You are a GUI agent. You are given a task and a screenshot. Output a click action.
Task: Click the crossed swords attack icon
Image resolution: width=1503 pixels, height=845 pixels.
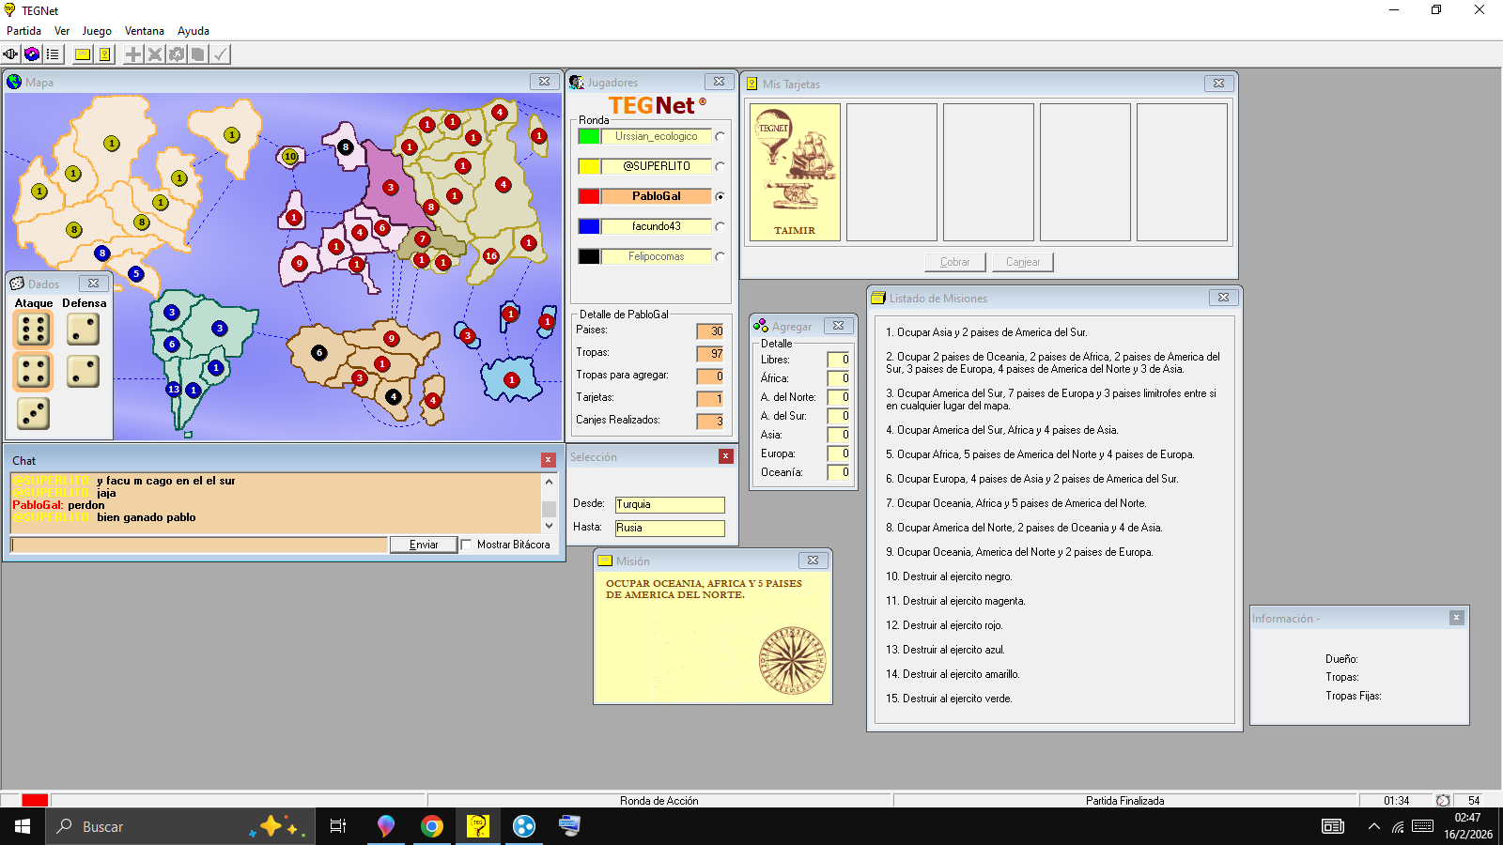pyautogui.click(x=155, y=54)
